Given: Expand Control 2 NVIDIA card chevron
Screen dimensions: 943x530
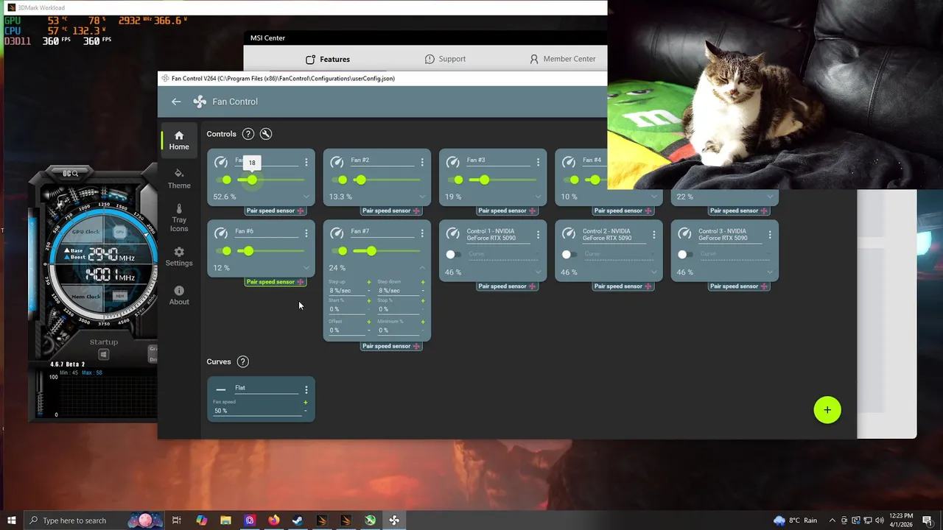Looking at the screenshot, I should click(x=653, y=272).
